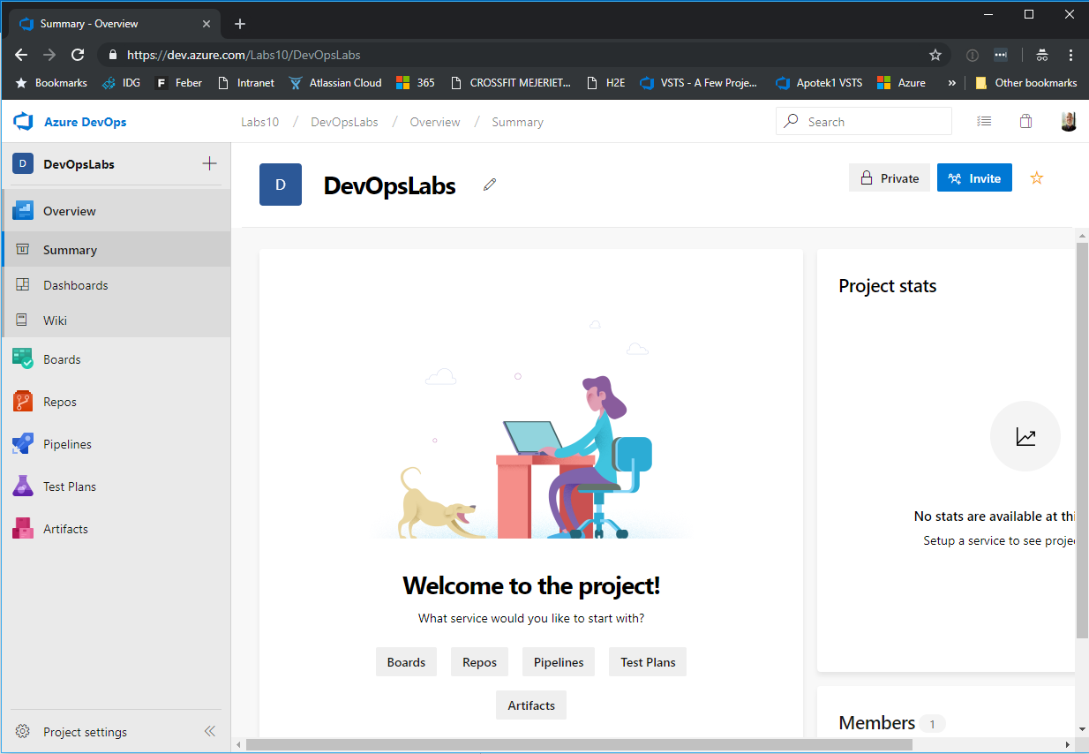1089x754 pixels.
Task: Click the Private visibility button
Action: [890, 178]
